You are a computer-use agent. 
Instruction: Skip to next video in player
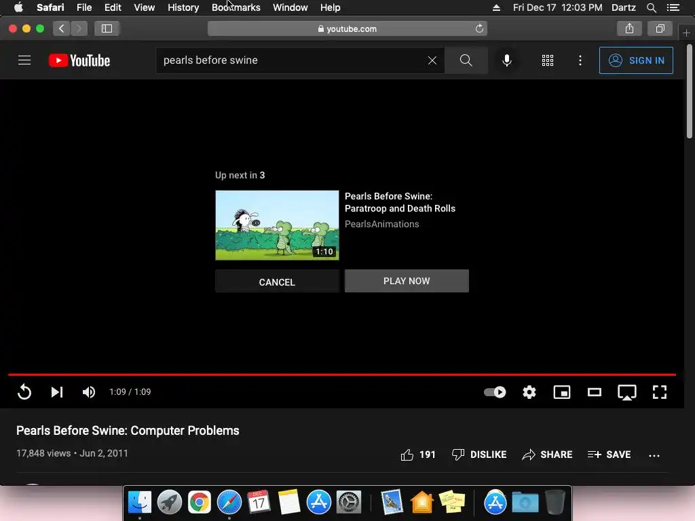[x=57, y=392]
